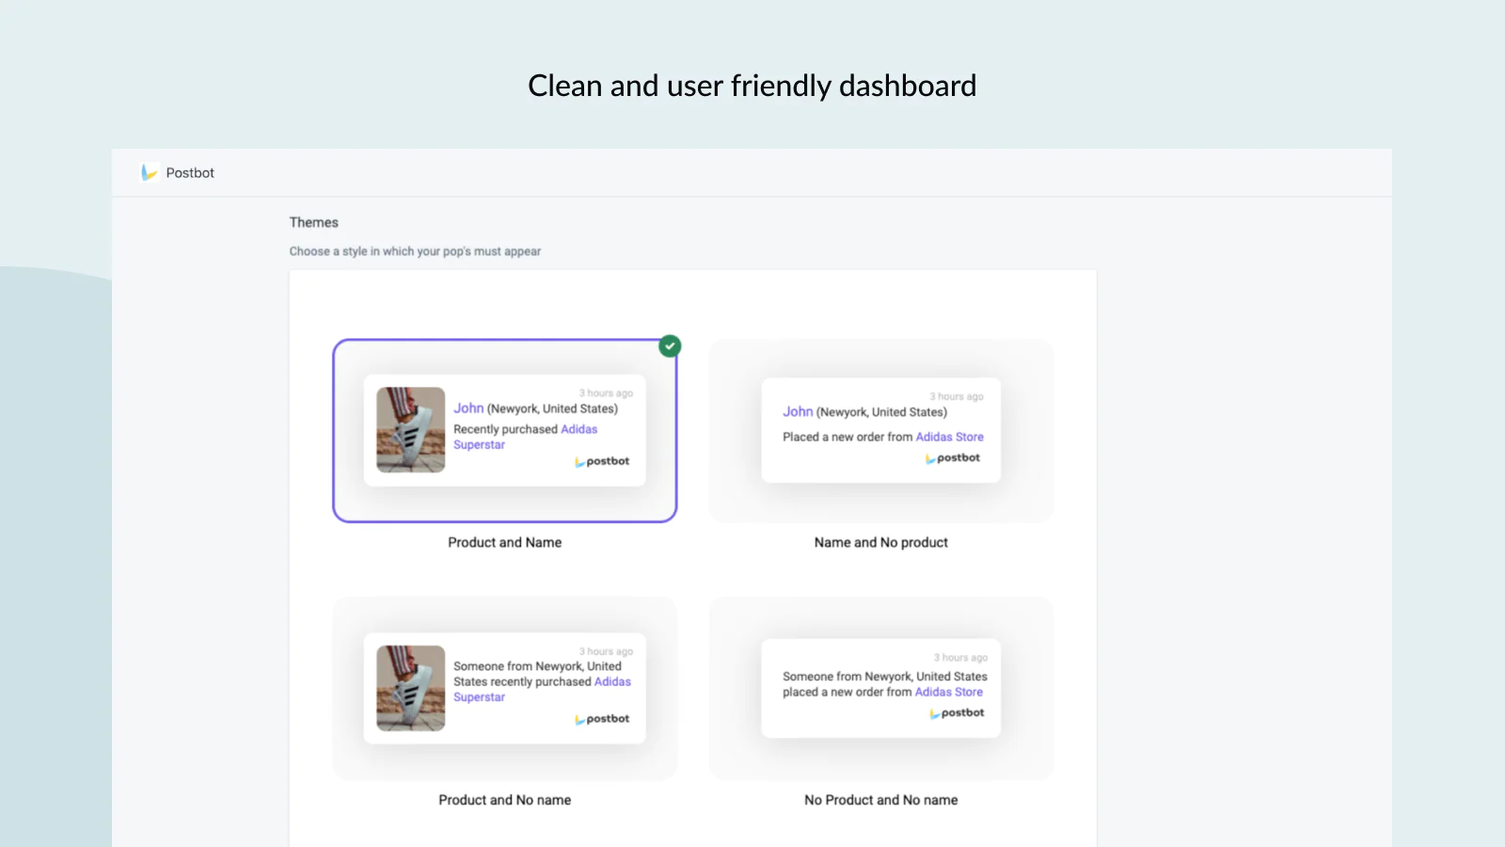
Task: Click the Postbot logo icon in header
Action: click(149, 172)
